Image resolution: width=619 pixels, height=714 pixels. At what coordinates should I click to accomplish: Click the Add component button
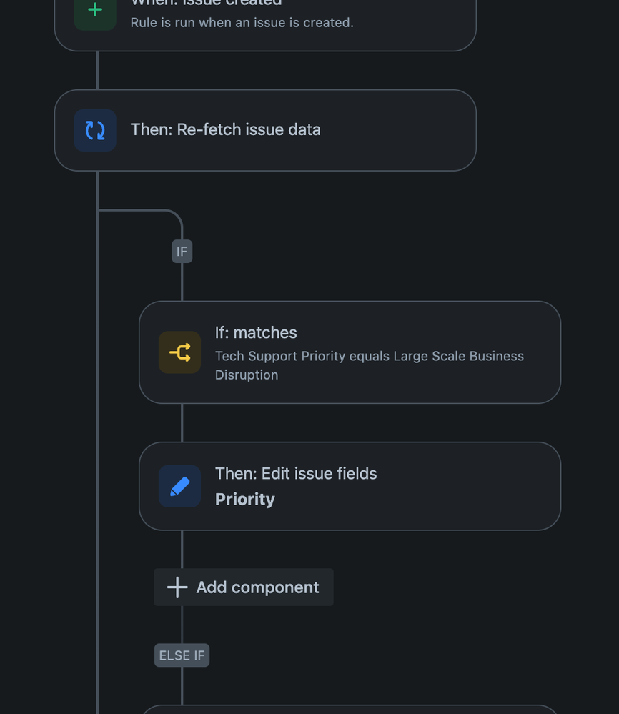(243, 587)
